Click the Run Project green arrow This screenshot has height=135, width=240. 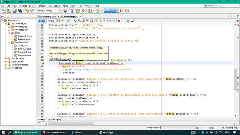(x=83, y=10)
